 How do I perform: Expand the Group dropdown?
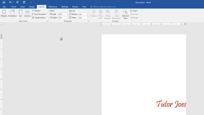(135, 14)
